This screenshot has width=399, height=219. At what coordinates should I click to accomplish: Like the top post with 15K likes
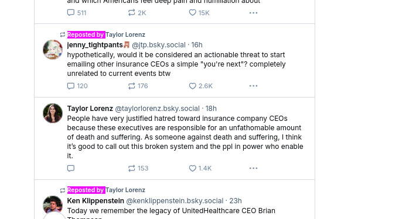(x=199, y=13)
